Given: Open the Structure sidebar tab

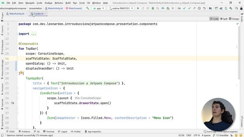Looking at the screenshot, I should click(x=2, y=89).
